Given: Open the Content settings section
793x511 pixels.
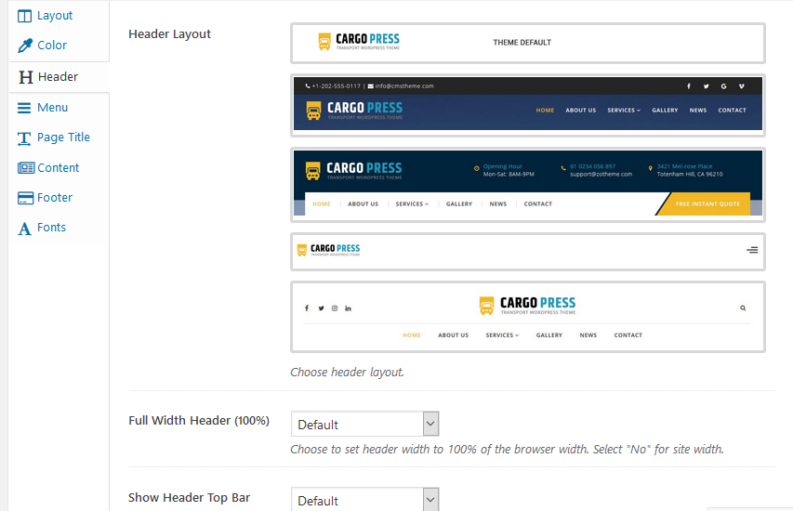Looking at the screenshot, I should pos(59,168).
